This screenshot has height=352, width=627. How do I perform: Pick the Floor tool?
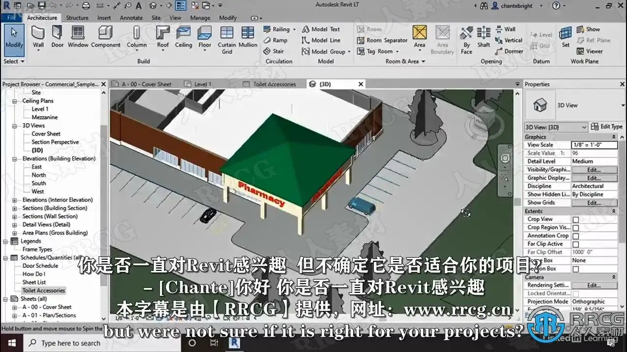coord(205,38)
